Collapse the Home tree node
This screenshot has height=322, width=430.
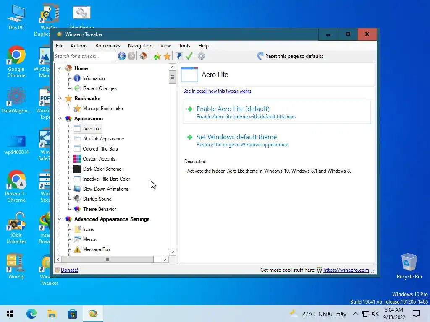59,68
